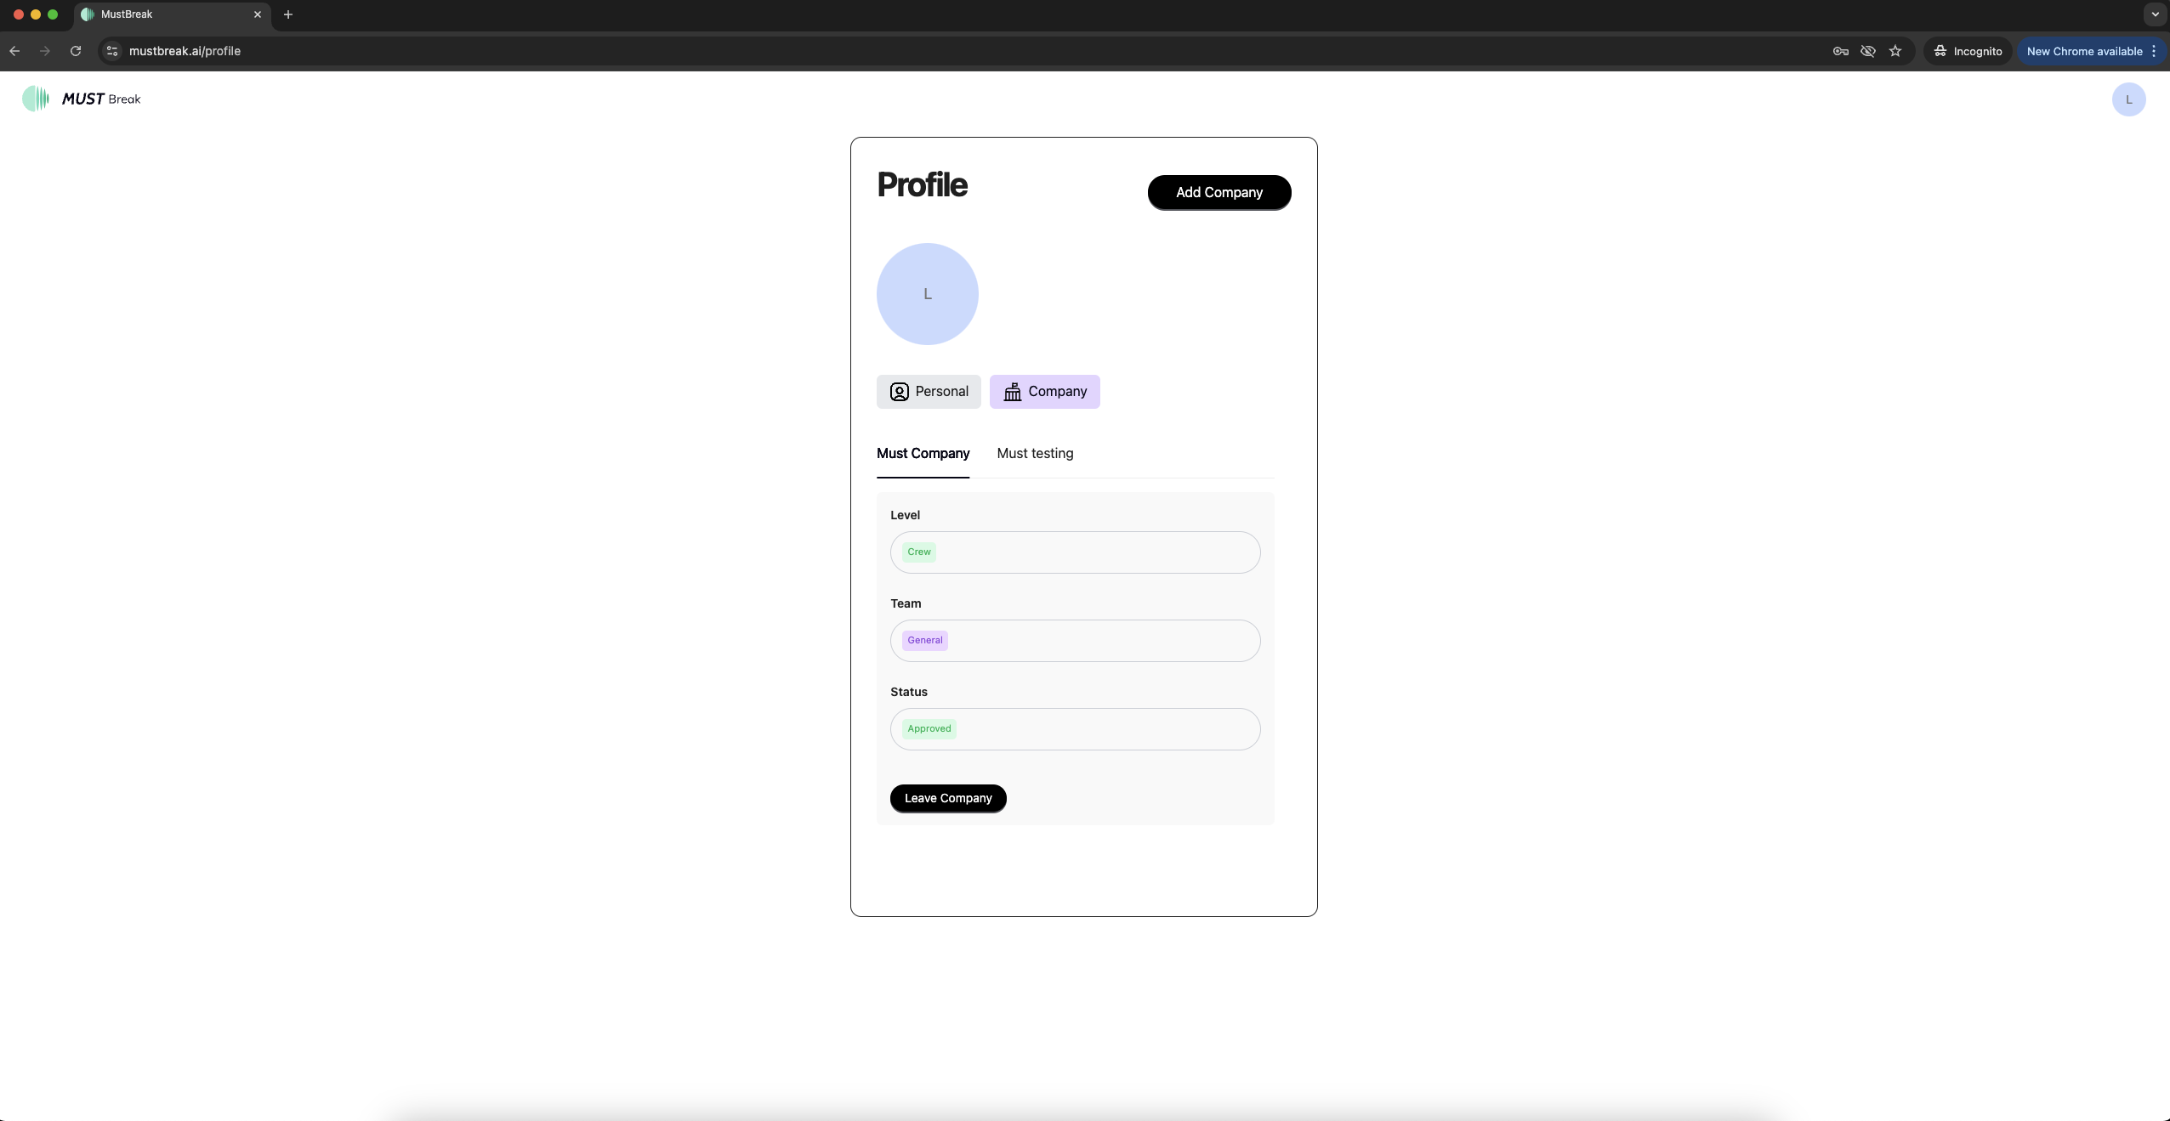Viewport: 2170px width, 1121px height.
Task: Click the Add Company button
Action: (1219, 192)
